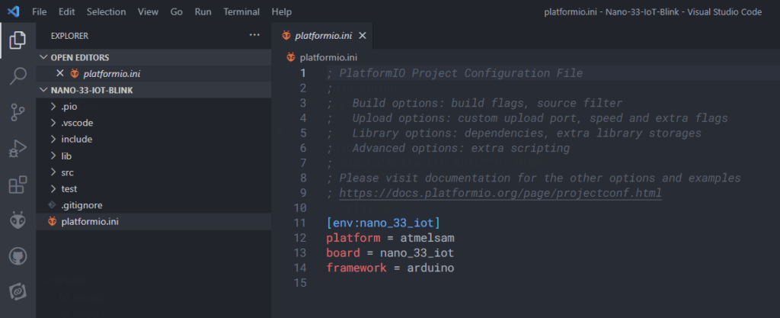The image size is (780, 318).
Task: Open the Search view icon
Action: coord(18,76)
